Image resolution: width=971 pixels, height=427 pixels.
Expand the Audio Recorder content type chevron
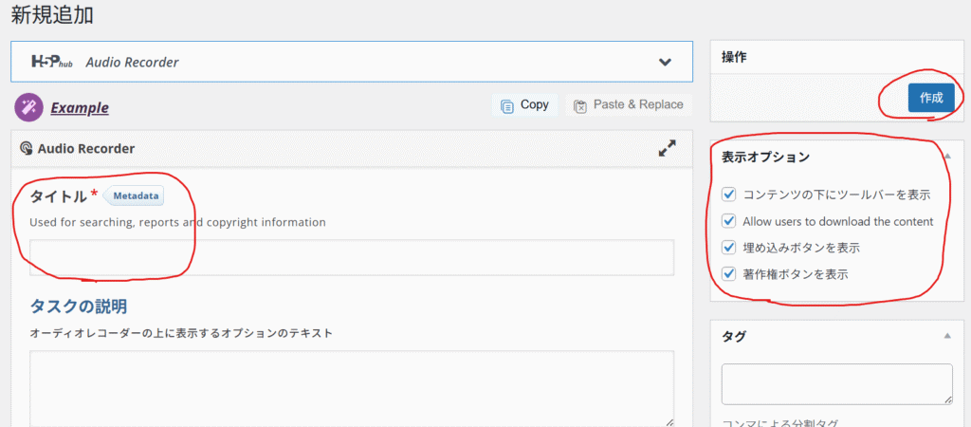point(666,63)
